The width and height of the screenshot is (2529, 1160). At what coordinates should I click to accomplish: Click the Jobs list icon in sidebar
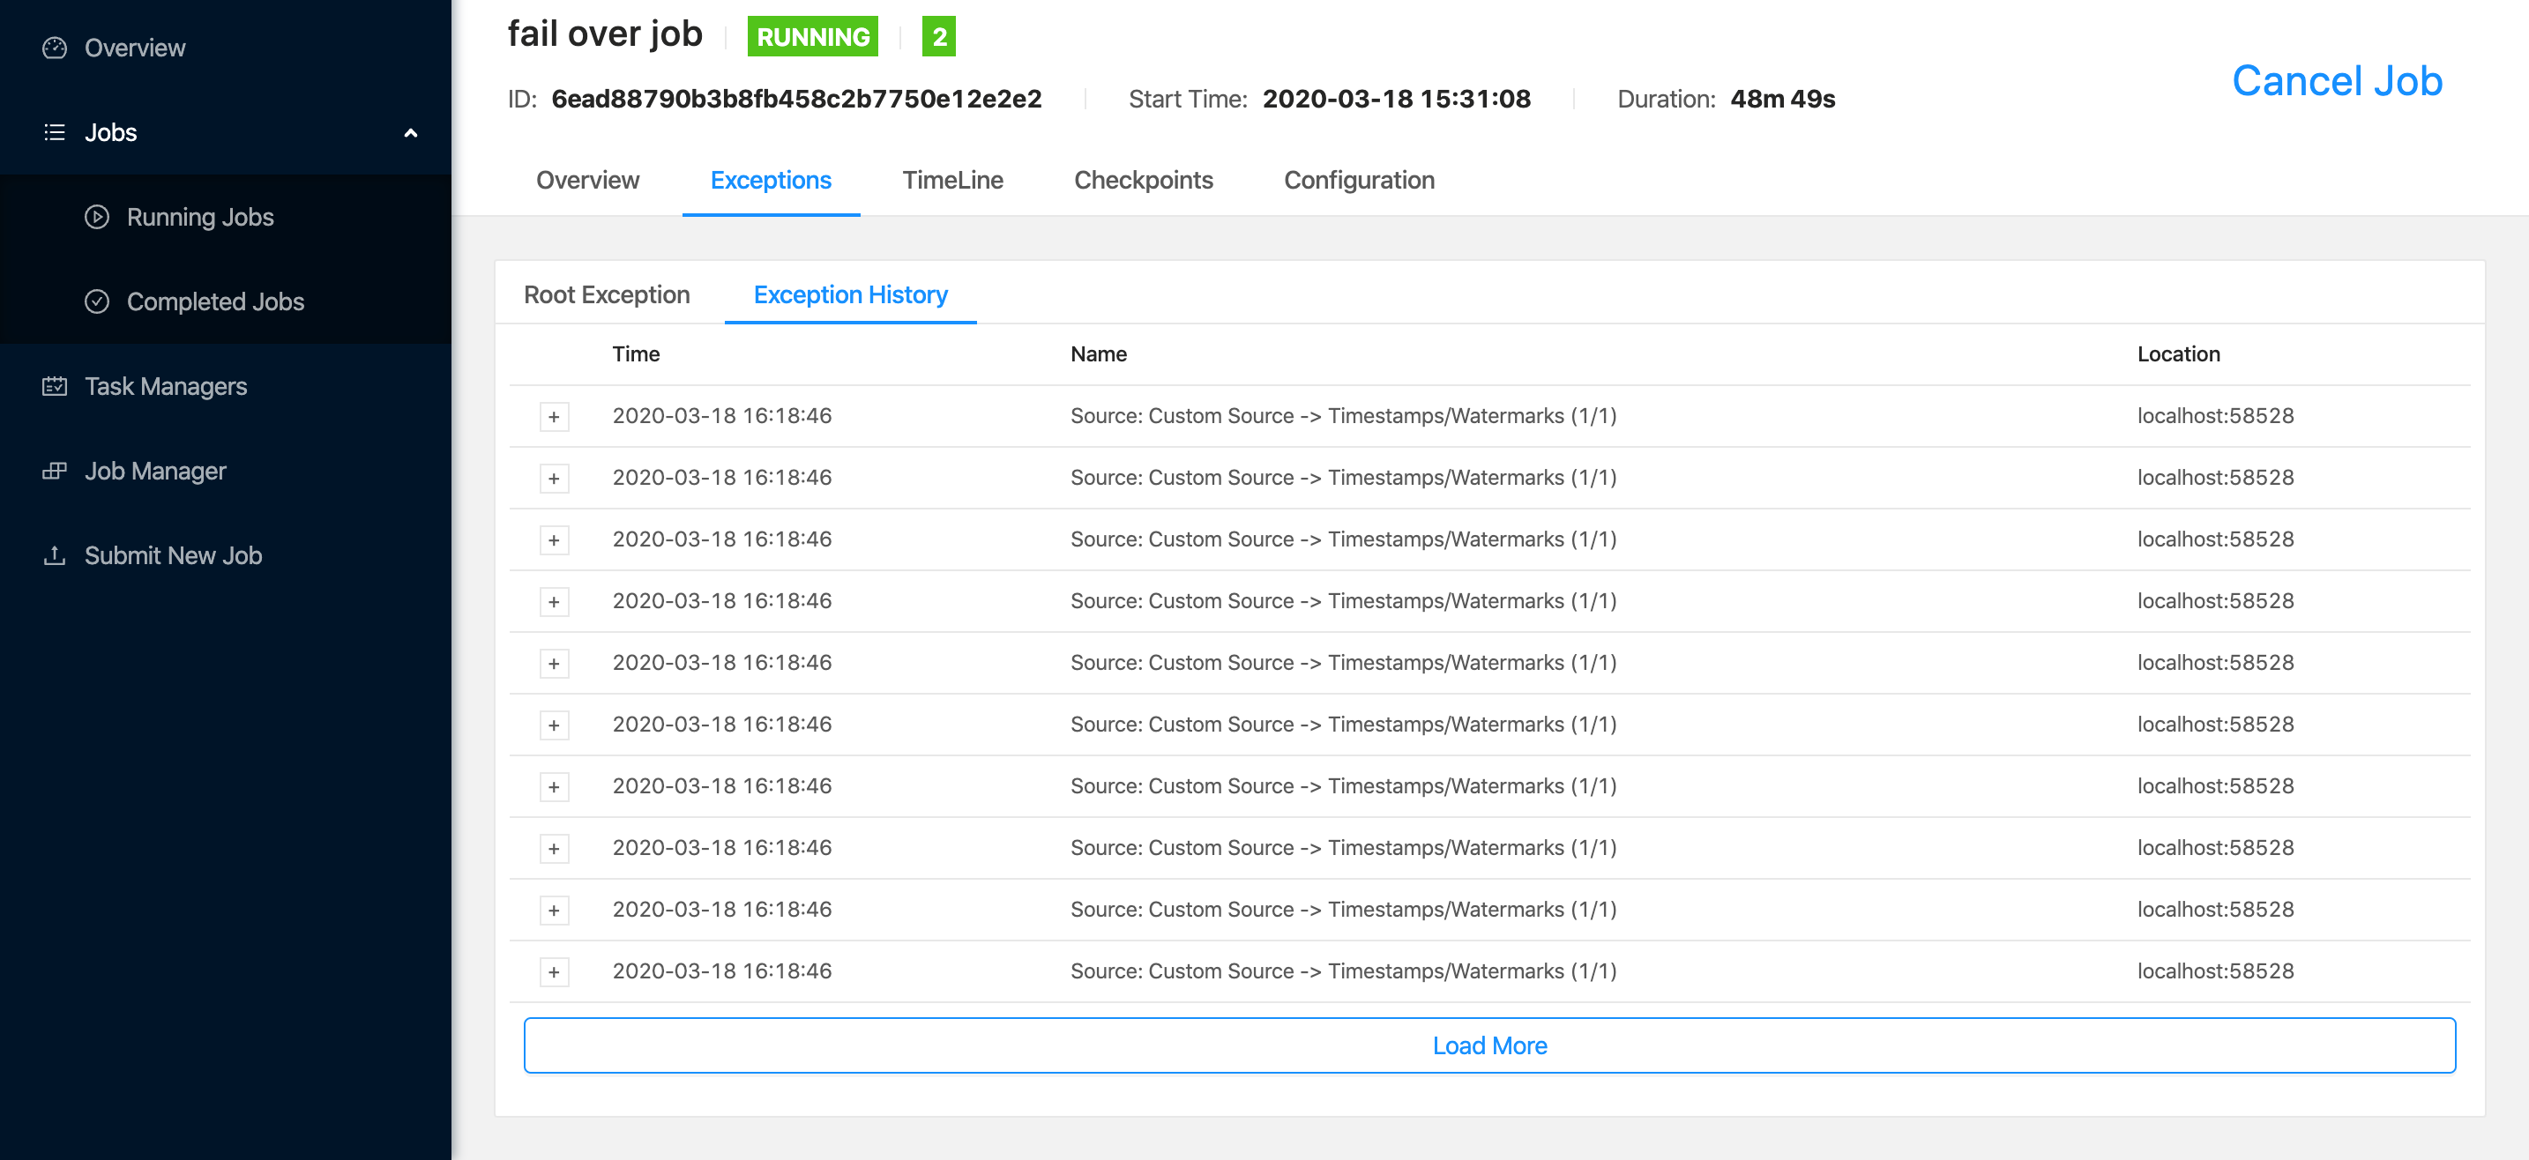tap(55, 132)
